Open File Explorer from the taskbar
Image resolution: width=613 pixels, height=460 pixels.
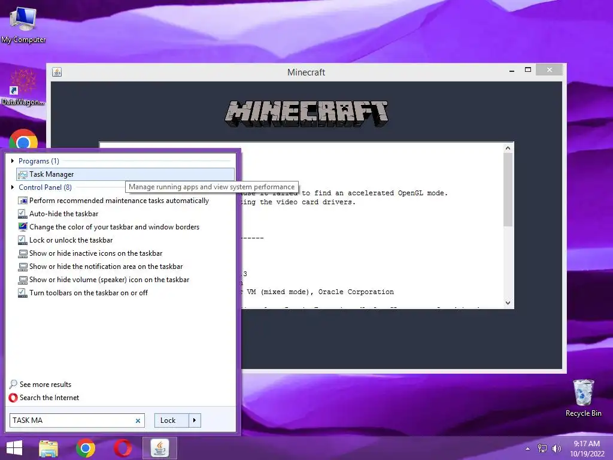[48, 448]
